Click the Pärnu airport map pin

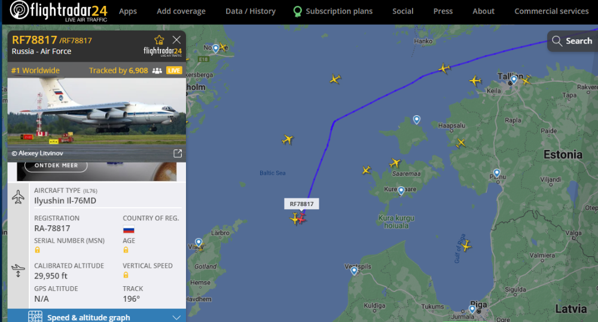(496, 173)
